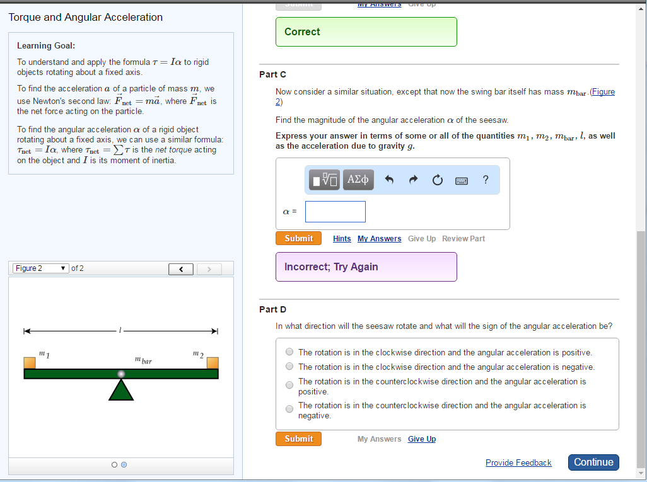Click the equation editor help question mark

click(485, 180)
